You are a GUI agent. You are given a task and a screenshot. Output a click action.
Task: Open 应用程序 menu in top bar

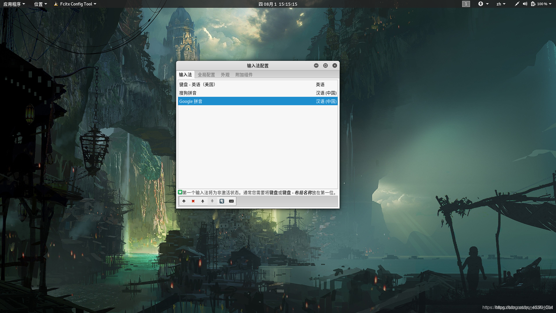[x=14, y=4]
